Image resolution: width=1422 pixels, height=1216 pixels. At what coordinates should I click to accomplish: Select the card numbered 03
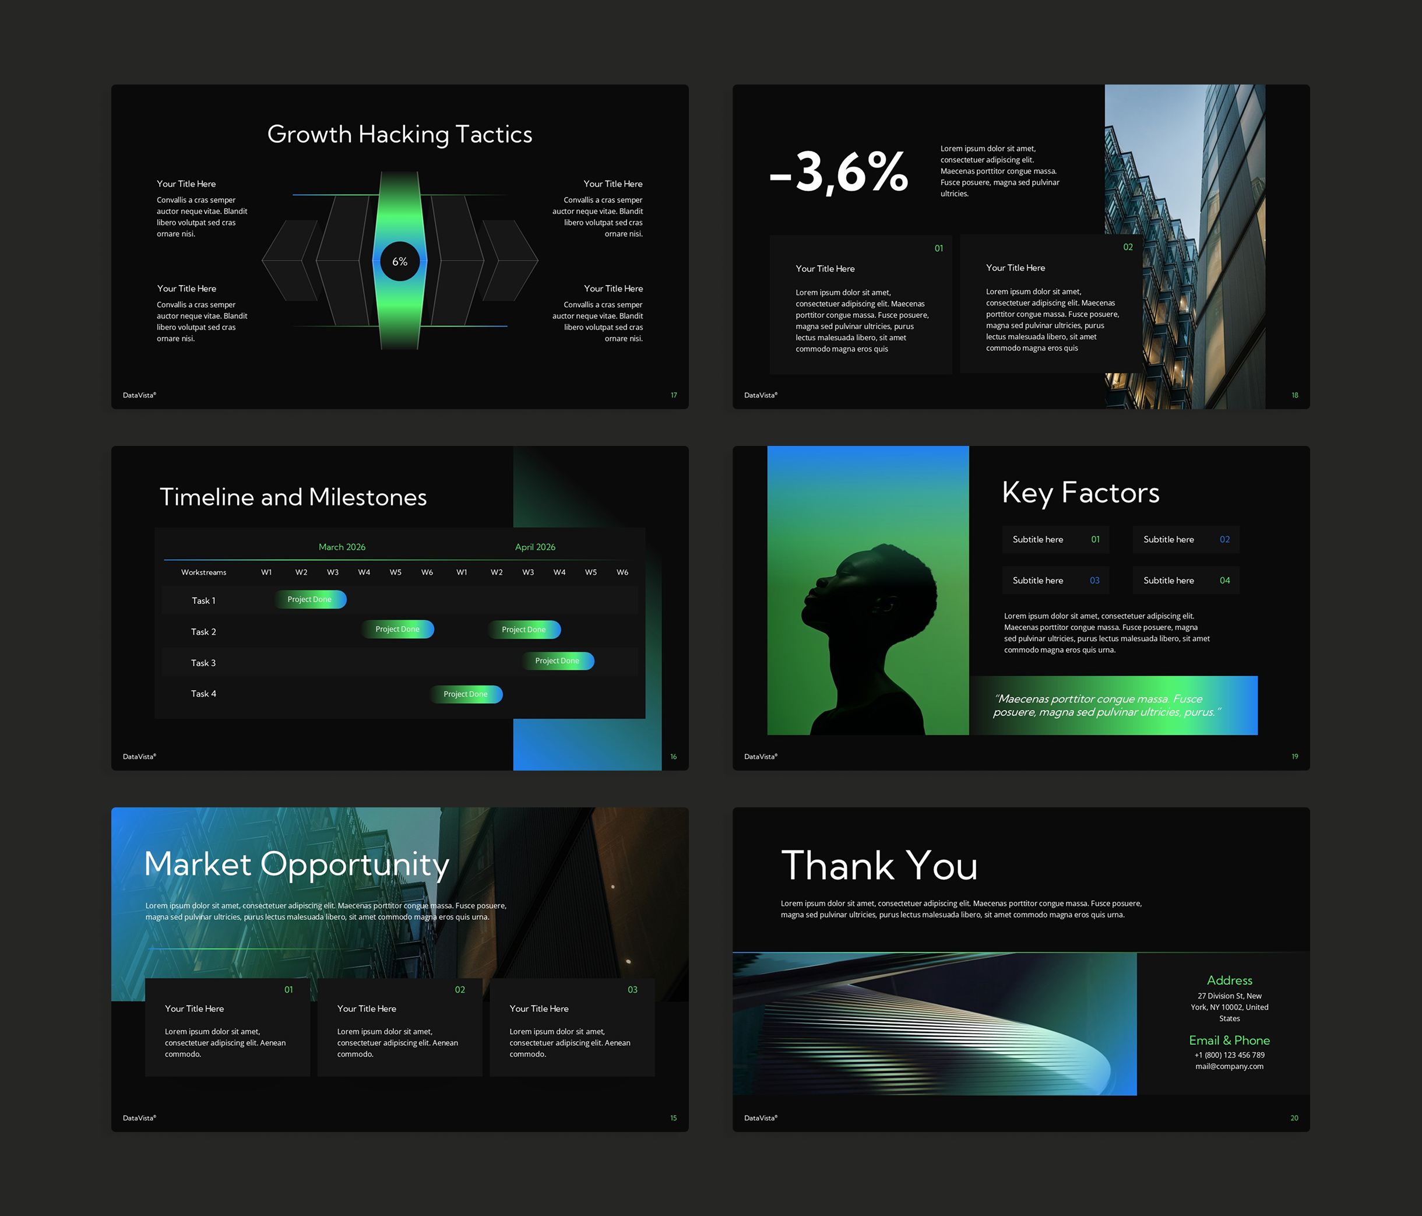(x=572, y=1027)
